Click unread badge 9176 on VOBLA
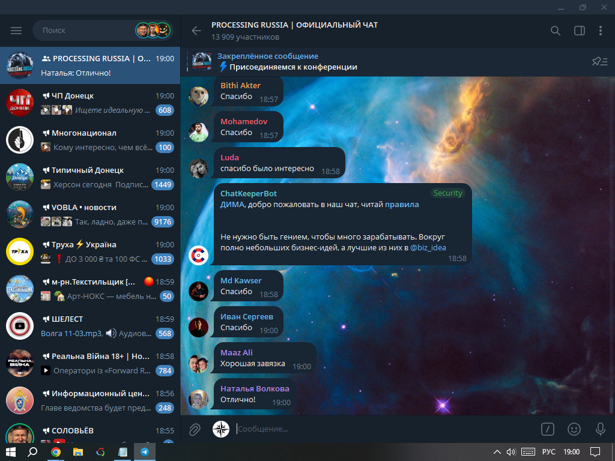The width and height of the screenshot is (615, 461). click(163, 222)
